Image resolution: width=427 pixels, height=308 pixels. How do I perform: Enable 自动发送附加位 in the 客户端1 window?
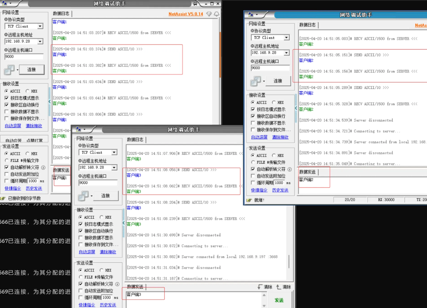(7, 174)
